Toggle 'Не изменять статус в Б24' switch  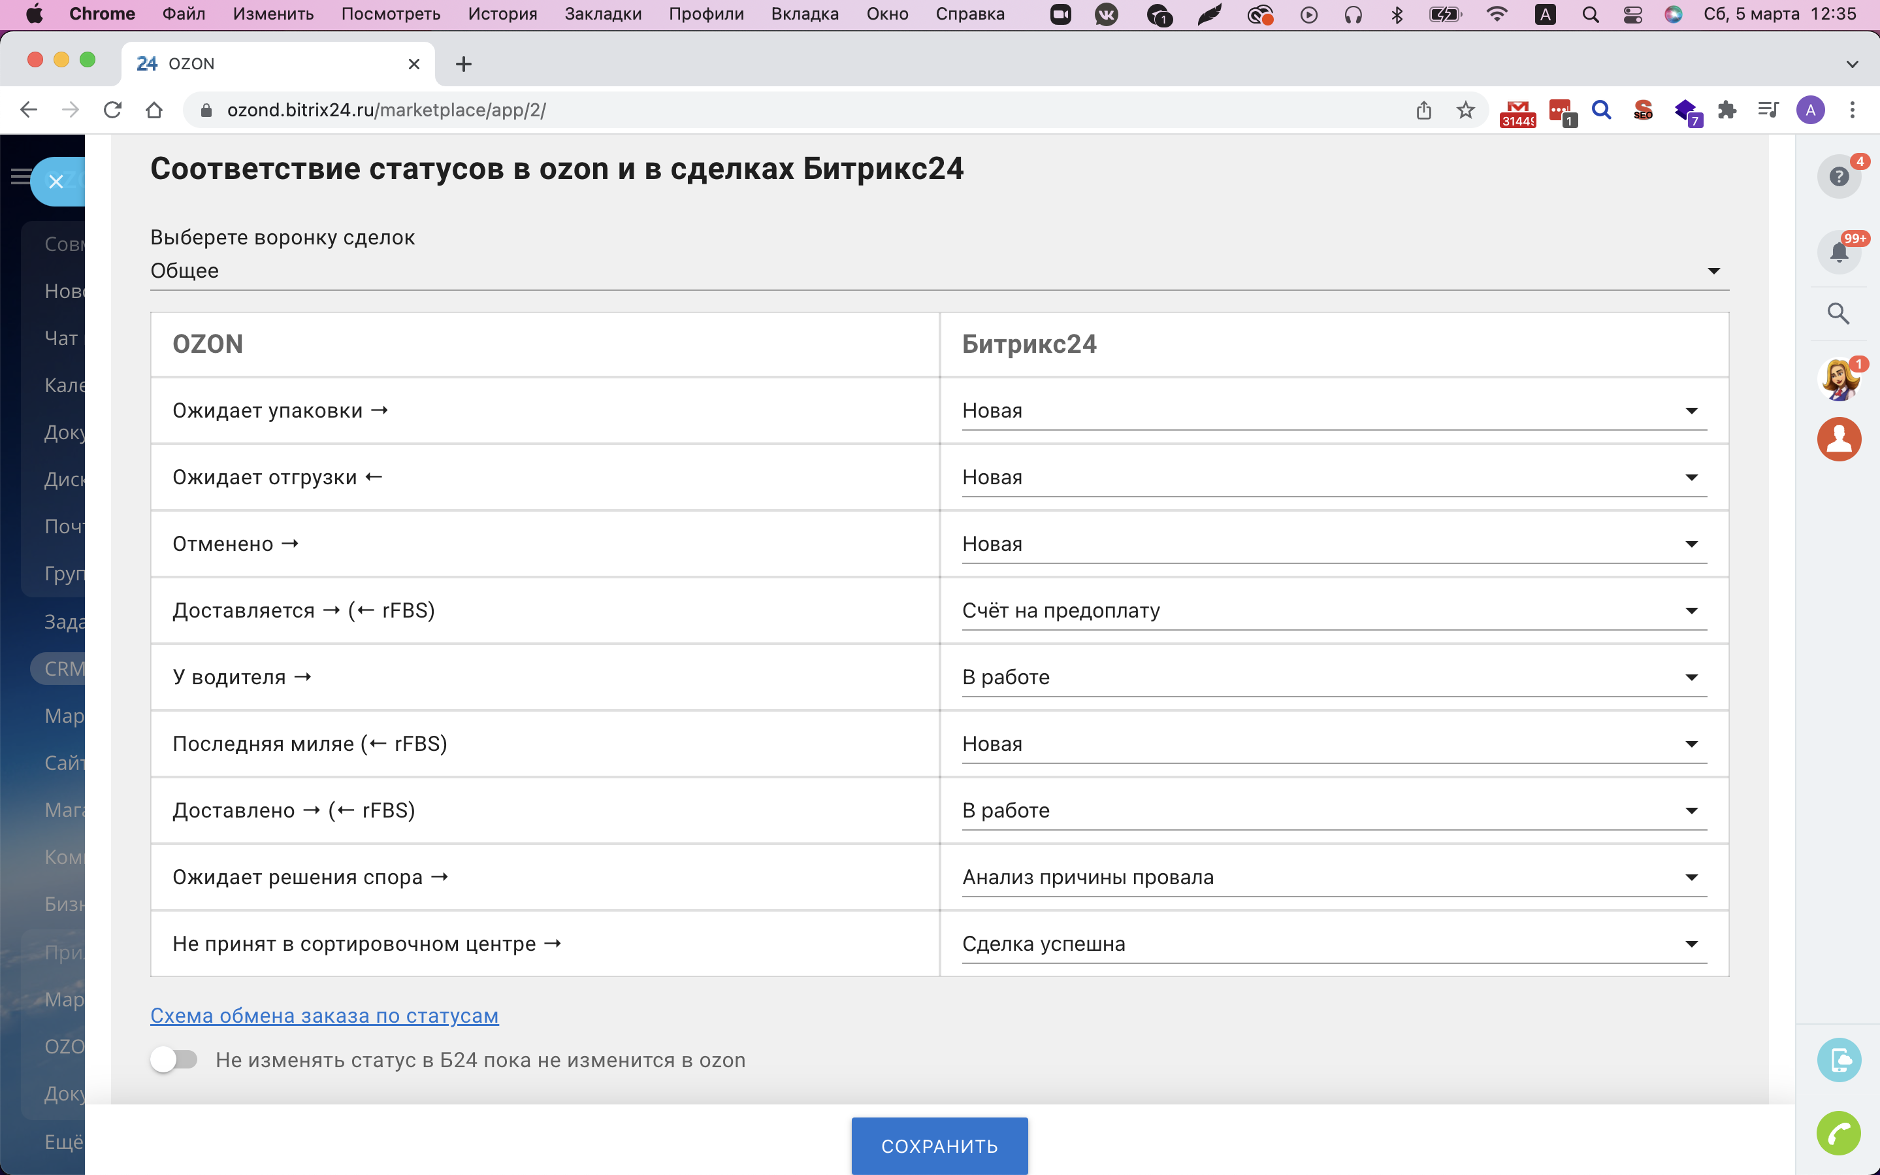[x=174, y=1059]
